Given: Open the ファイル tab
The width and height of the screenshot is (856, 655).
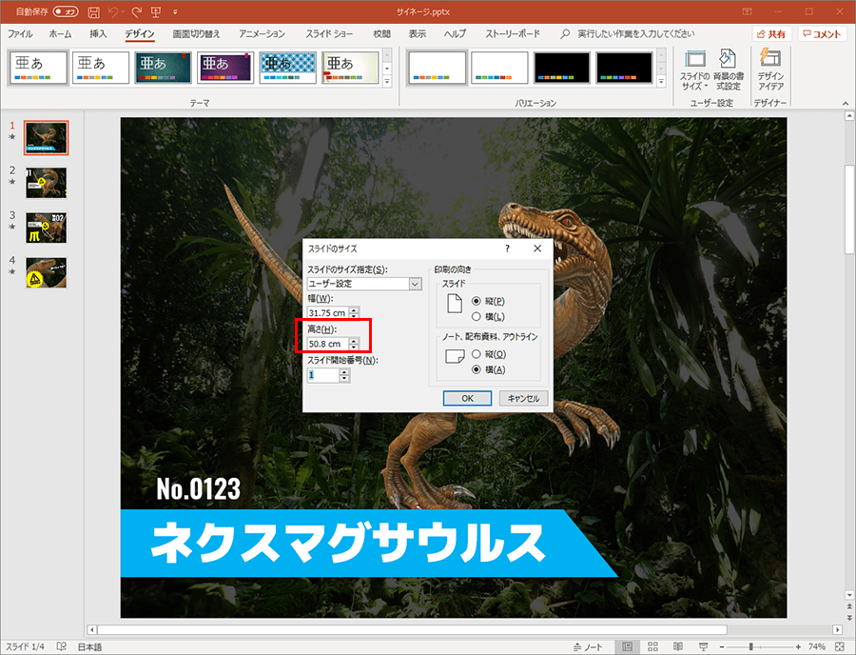Looking at the screenshot, I should point(20,34).
